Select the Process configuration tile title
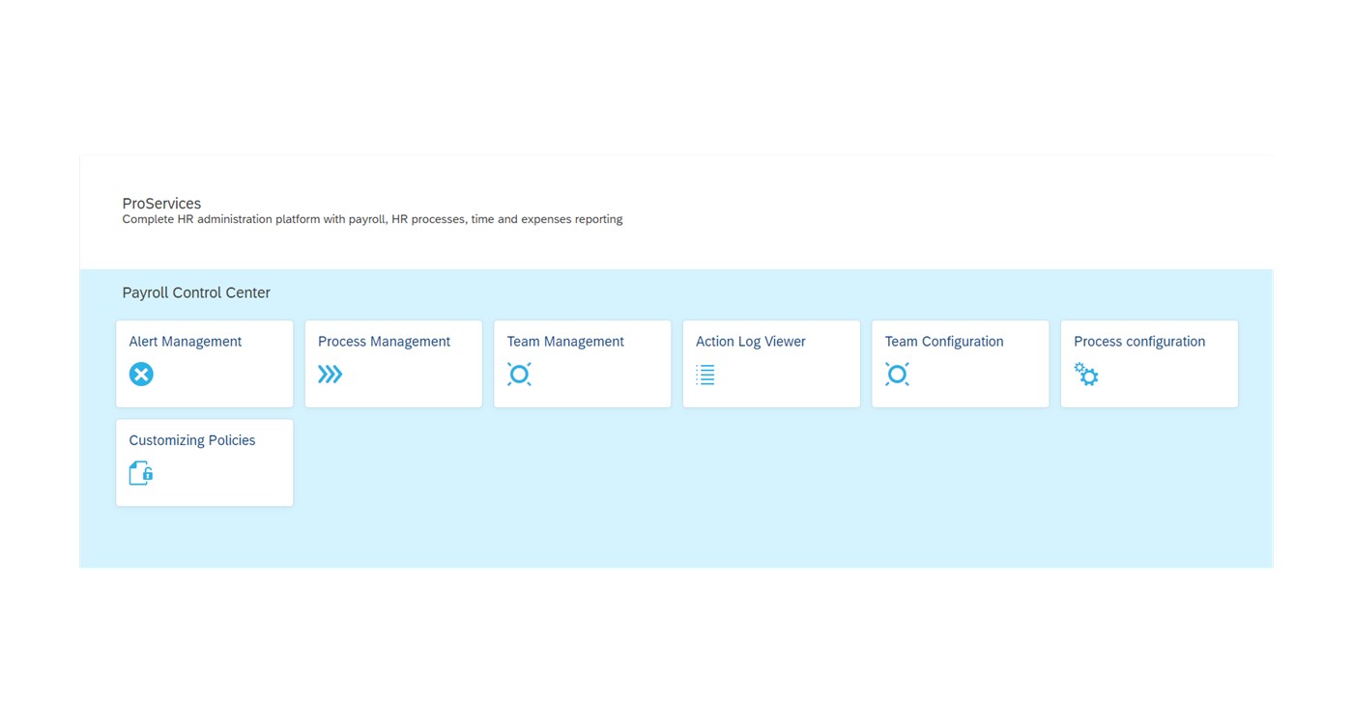The image size is (1353, 724). pyautogui.click(x=1139, y=342)
